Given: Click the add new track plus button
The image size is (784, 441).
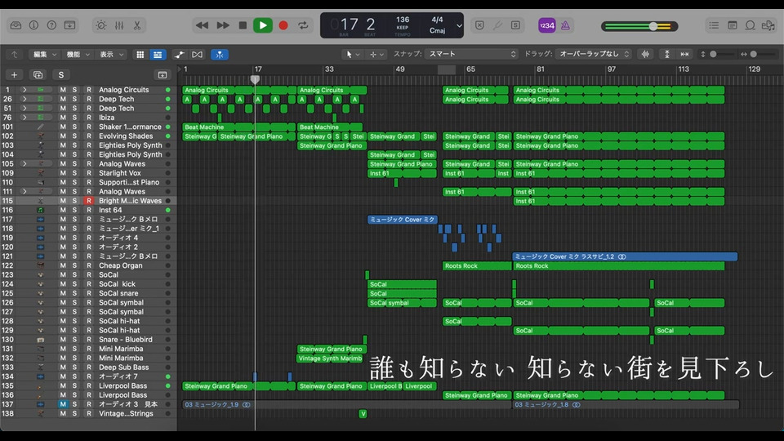Looking at the screenshot, I should click(x=14, y=74).
